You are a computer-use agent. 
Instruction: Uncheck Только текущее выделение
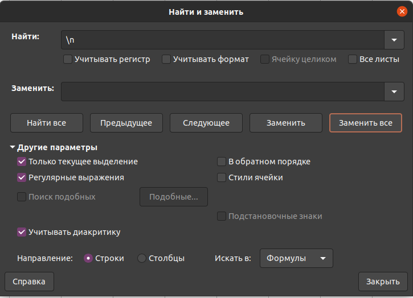[22, 162]
